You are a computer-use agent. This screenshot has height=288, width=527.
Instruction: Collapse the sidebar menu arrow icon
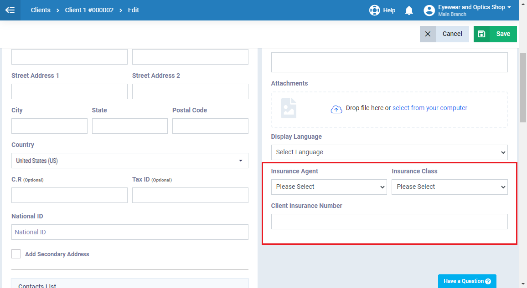(x=10, y=10)
